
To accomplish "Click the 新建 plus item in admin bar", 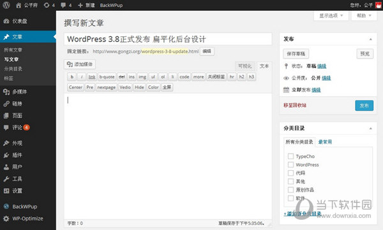I will coord(86,5).
